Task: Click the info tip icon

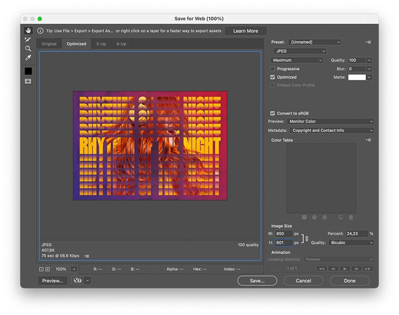Action: coord(40,31)
